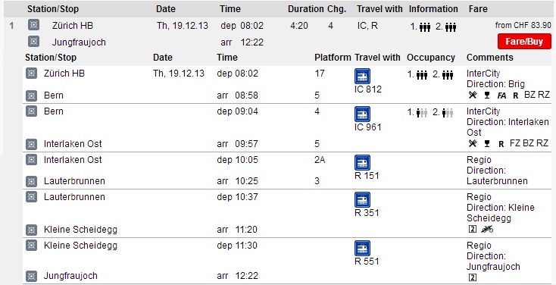Click the restaurant icon on IC 812 row
This screenshot has width=556, height=285.
(473, 95)
